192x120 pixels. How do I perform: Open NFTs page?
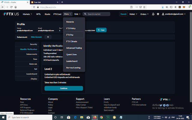(38, 14)
